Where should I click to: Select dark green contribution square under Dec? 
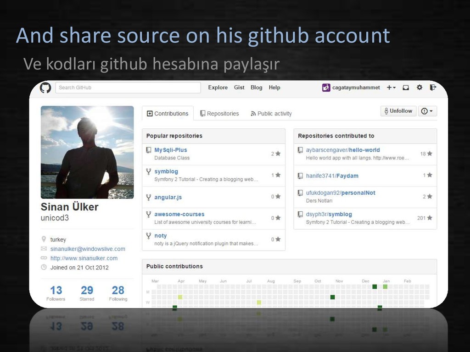(375, 287)
